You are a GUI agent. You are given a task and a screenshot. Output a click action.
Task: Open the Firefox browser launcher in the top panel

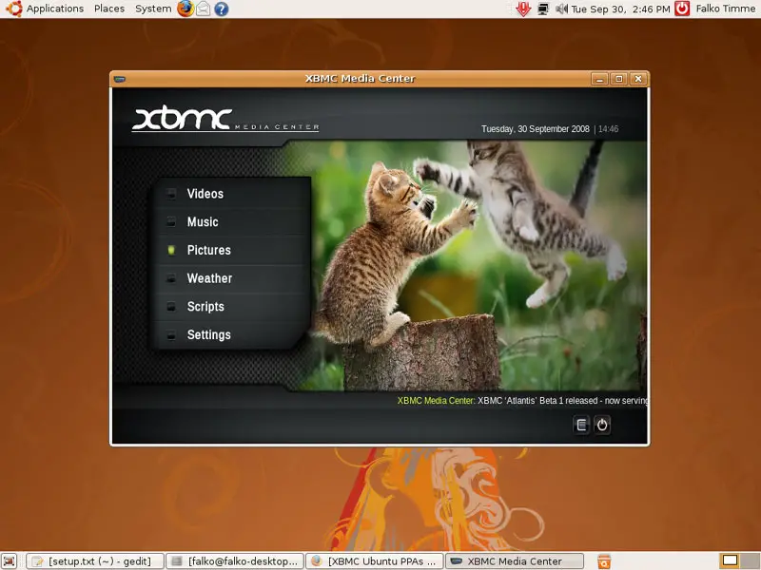[x=185, y=9]
